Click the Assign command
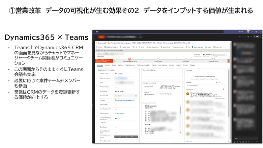This screenshot has height=148, width=263. (x=208, y=47)
